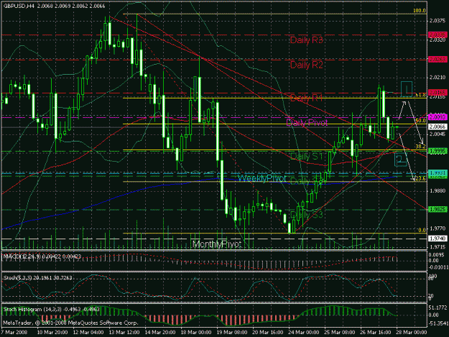
Task: Click the current price tag 2.0066
Action: pos(438,127)
